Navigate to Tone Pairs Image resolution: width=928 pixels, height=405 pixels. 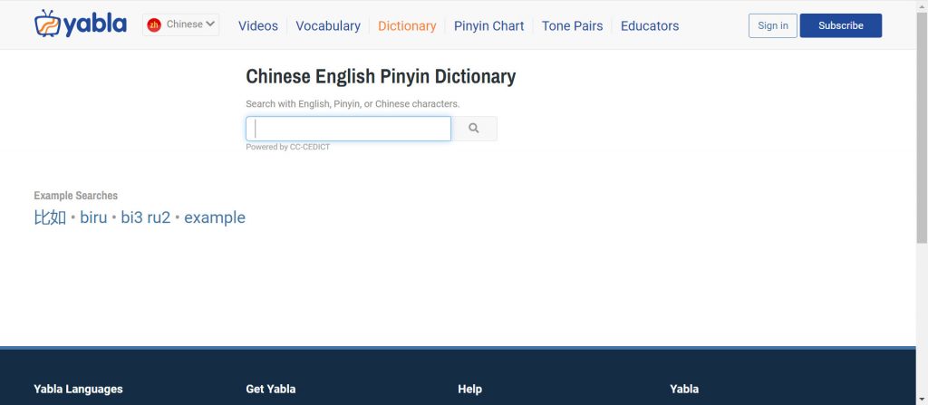pos(572,25)
